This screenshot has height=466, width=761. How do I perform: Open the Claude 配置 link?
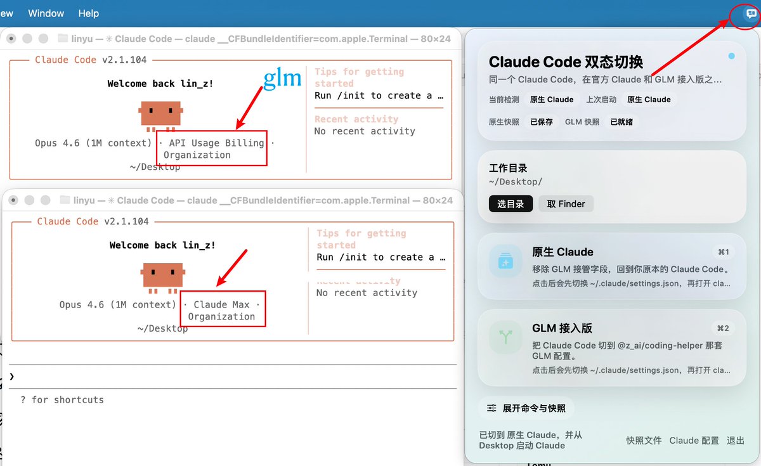pos(694,440)
